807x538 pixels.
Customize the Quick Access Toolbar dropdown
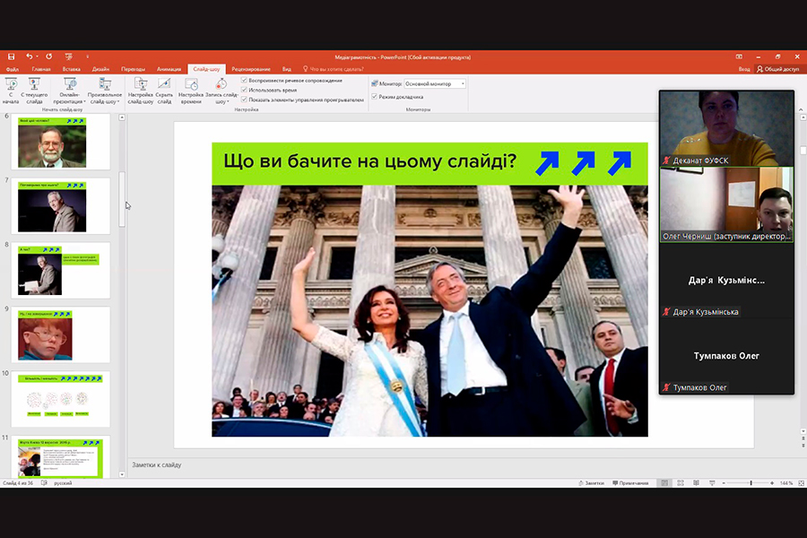[x=87, y=56]
